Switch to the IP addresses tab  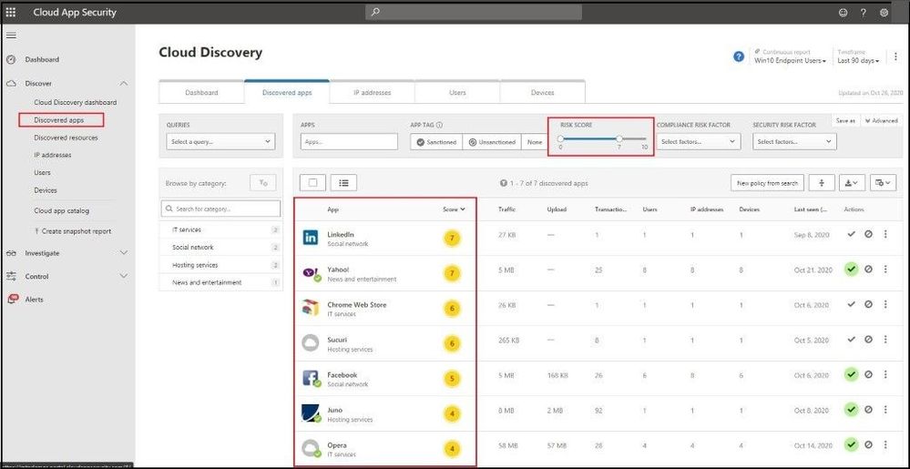click(372, 92)
